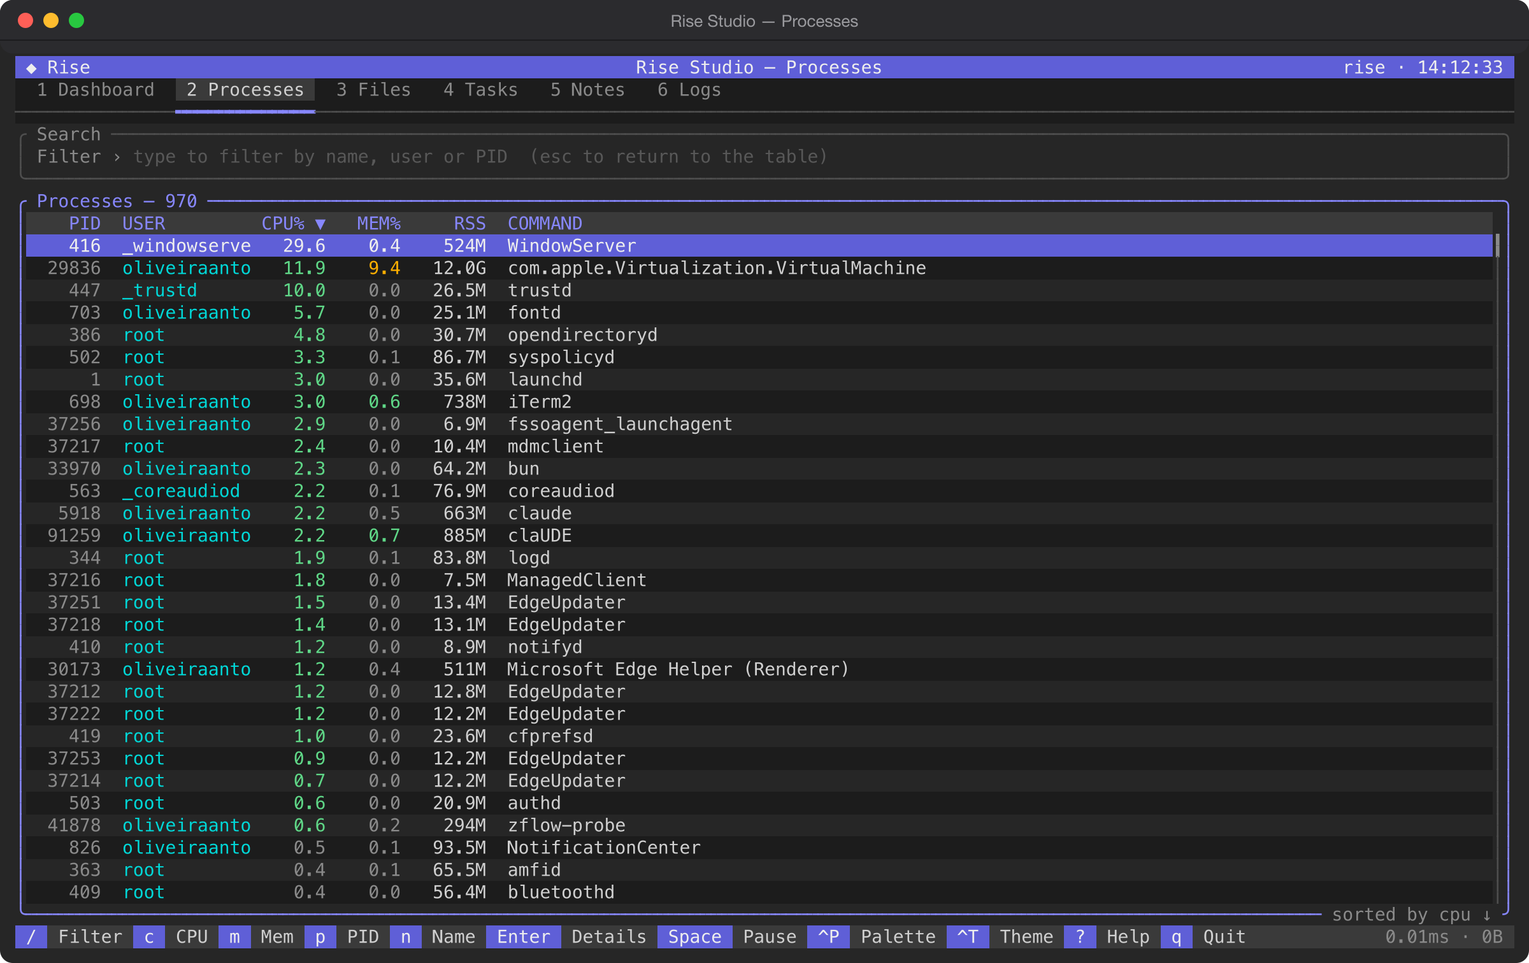This screenshot has height=963, width=1529.
Task: Click the 'sorted by cpu ↓' status text
Action: pyautogui.click(x=1412, y=915)
